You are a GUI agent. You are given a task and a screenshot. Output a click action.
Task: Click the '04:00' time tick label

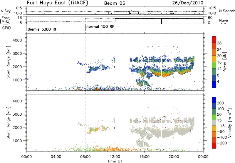tap(56, 157)
